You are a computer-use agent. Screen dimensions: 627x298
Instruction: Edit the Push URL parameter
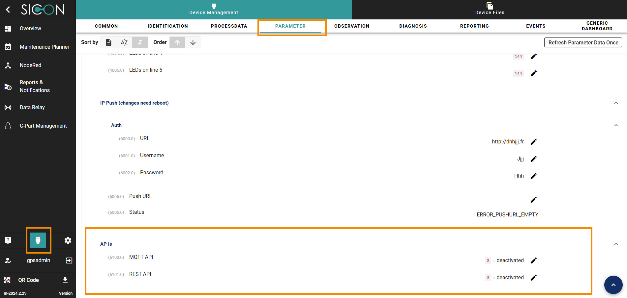[x=534, y=200]
